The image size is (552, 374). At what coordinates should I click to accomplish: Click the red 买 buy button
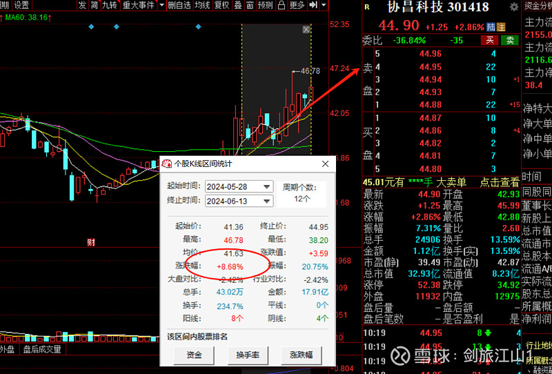click(x=490, y=40)
